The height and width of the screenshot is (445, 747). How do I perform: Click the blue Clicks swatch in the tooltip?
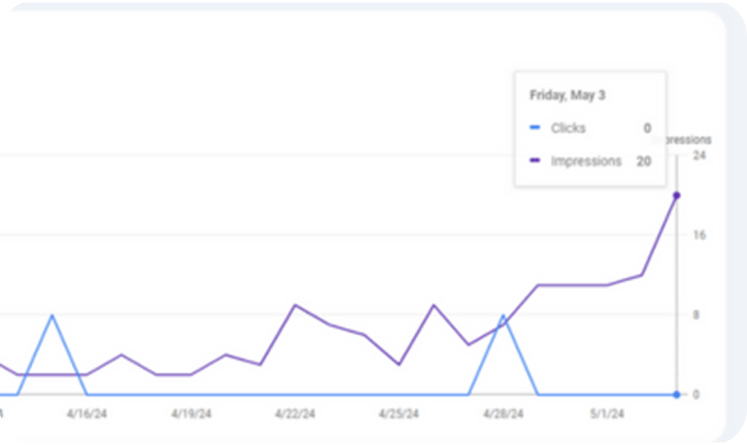point(535,128)
